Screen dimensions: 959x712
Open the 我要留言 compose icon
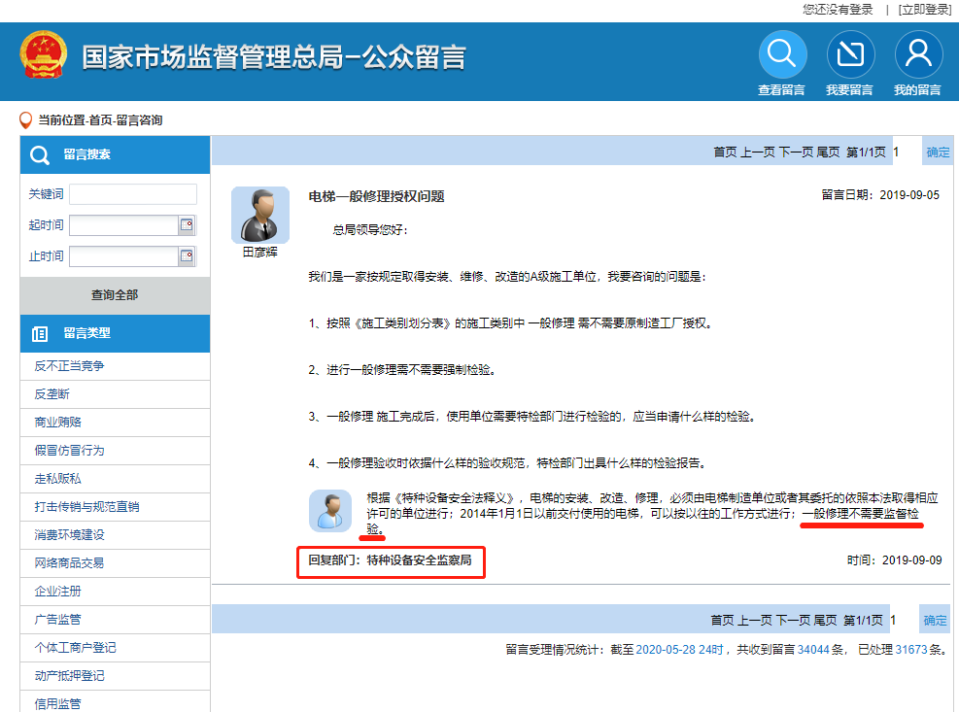click(x=850, y=55)
